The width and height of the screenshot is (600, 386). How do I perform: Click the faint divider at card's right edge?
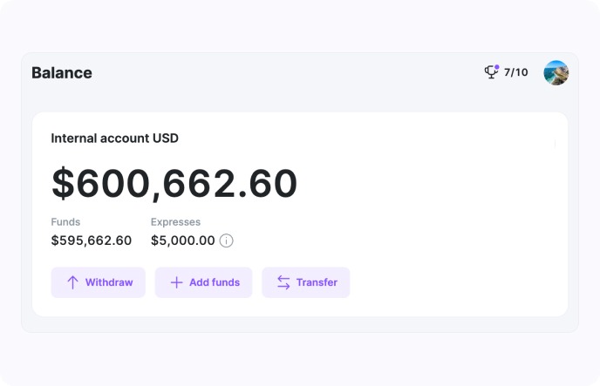click(x=555, y=144)
